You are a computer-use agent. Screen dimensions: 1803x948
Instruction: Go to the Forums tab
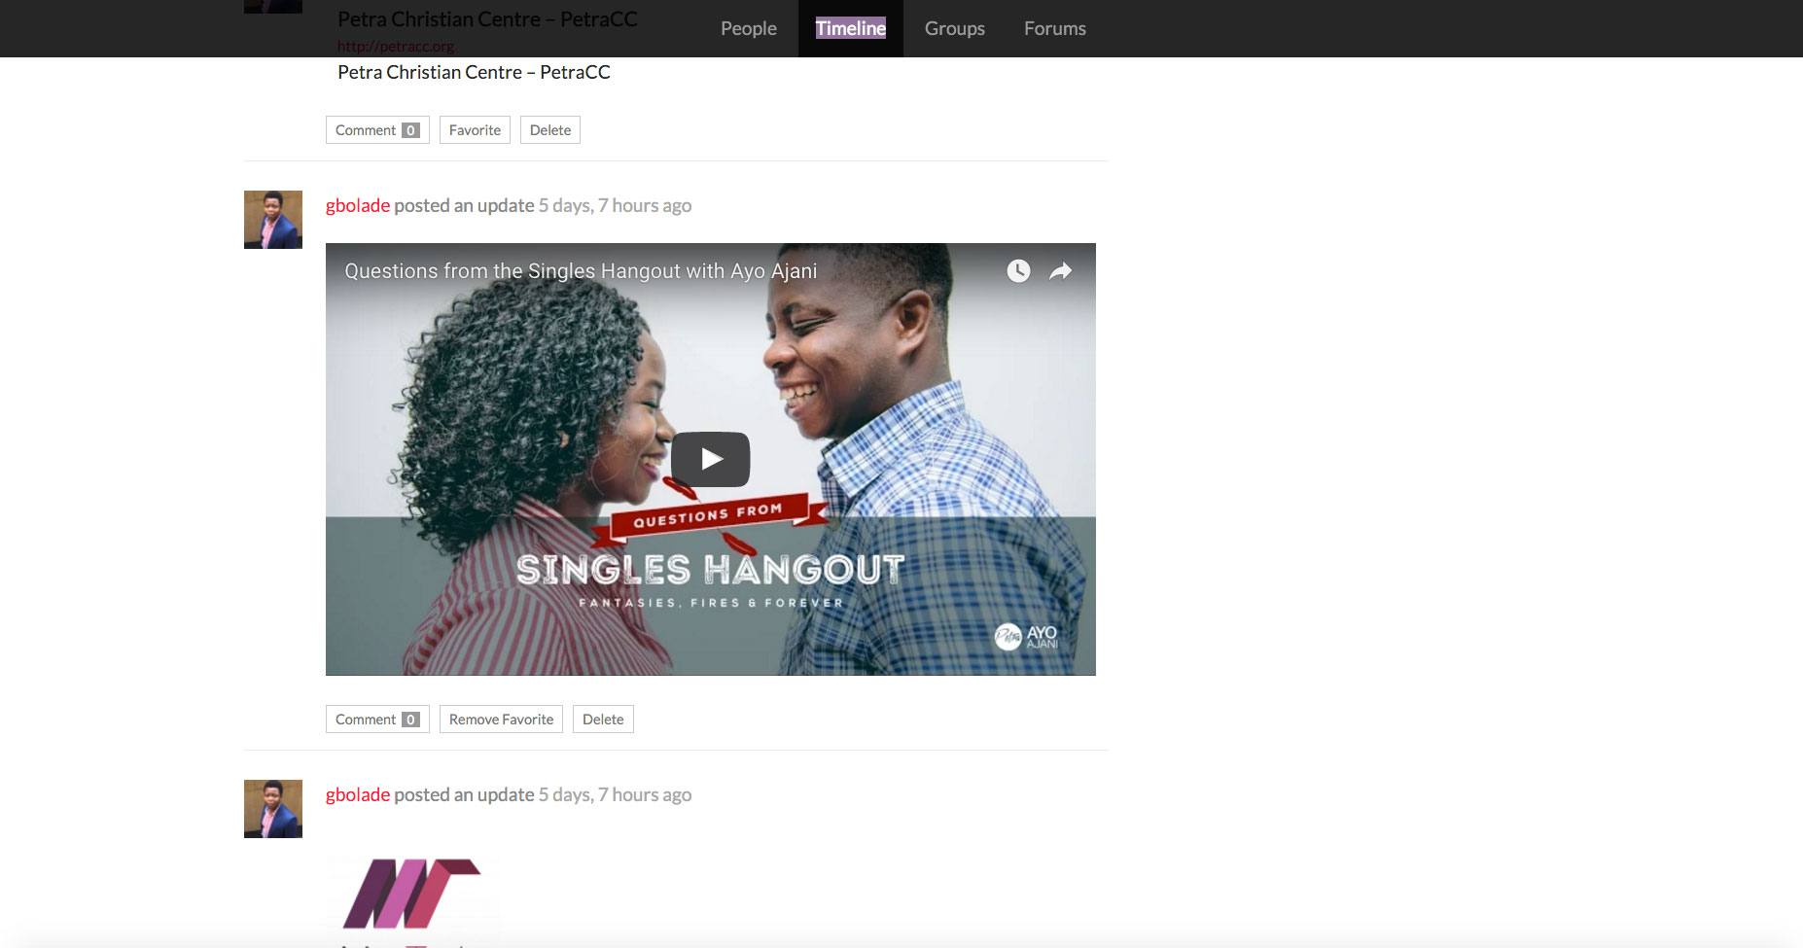pos(1055,28)
